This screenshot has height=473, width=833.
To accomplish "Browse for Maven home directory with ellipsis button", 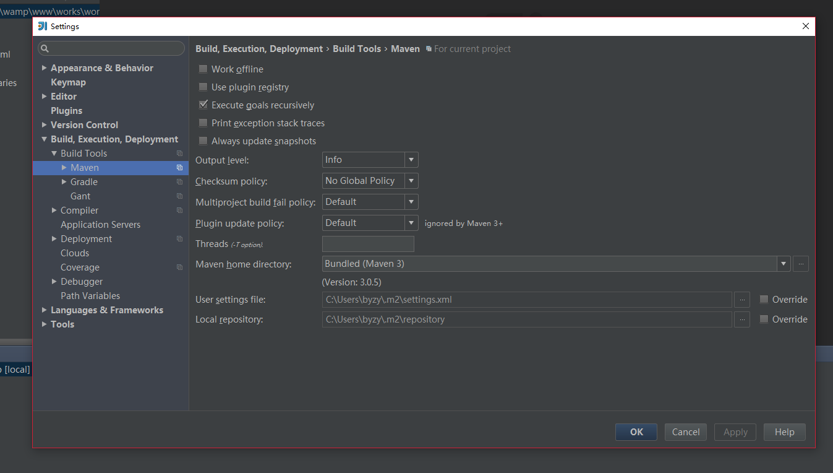I will click(800, 264).
